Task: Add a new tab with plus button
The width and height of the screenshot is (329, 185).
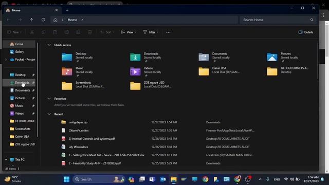Action: [67, 10]
